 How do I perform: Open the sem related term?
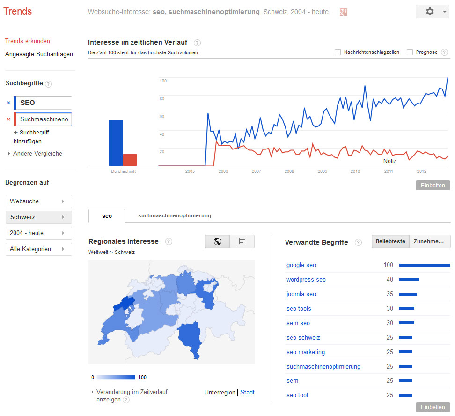click(292, 381)
